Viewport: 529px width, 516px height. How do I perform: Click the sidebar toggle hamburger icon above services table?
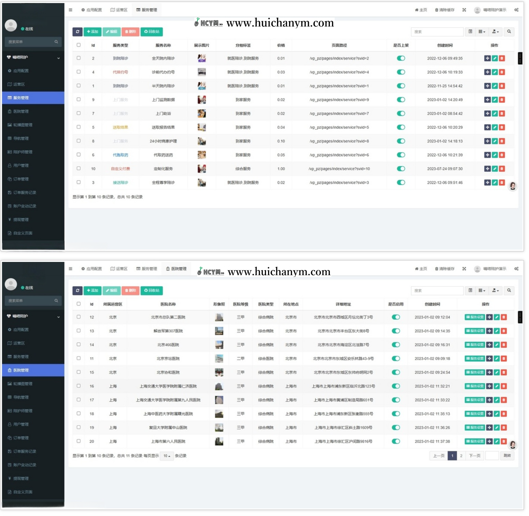(70, 10)
